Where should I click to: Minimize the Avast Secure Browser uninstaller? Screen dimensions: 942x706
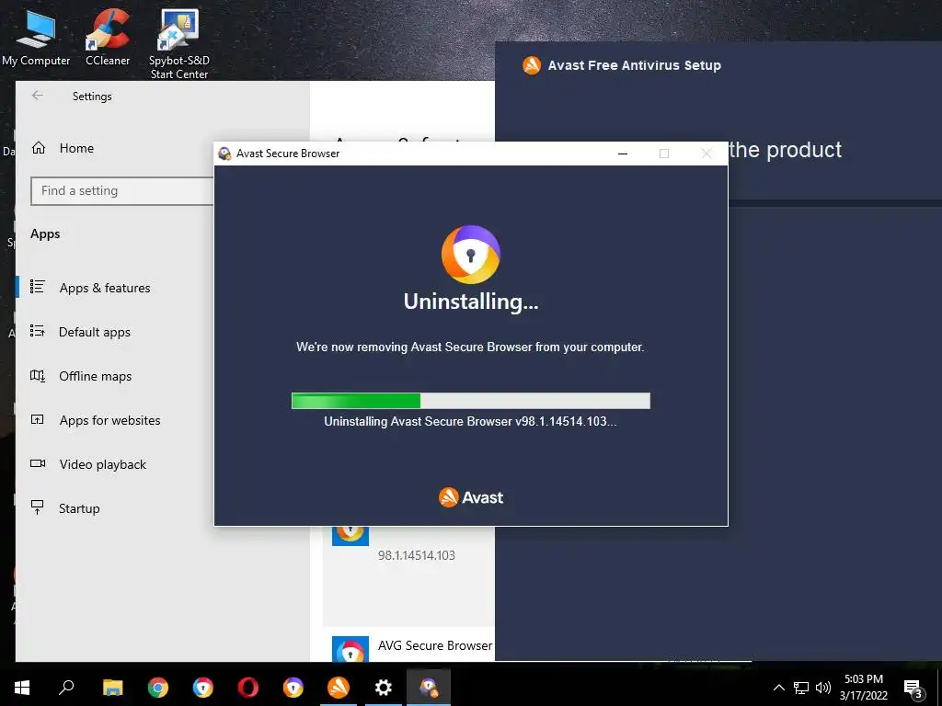(x=623, y=154)
